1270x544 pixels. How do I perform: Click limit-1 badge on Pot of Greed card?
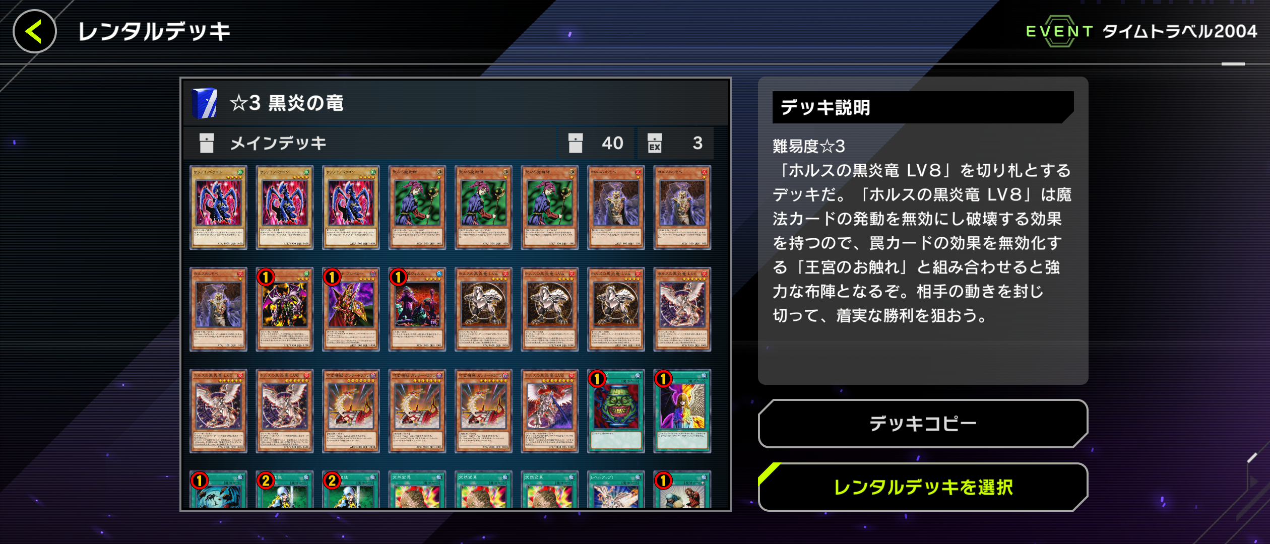[x=597, y=378]
